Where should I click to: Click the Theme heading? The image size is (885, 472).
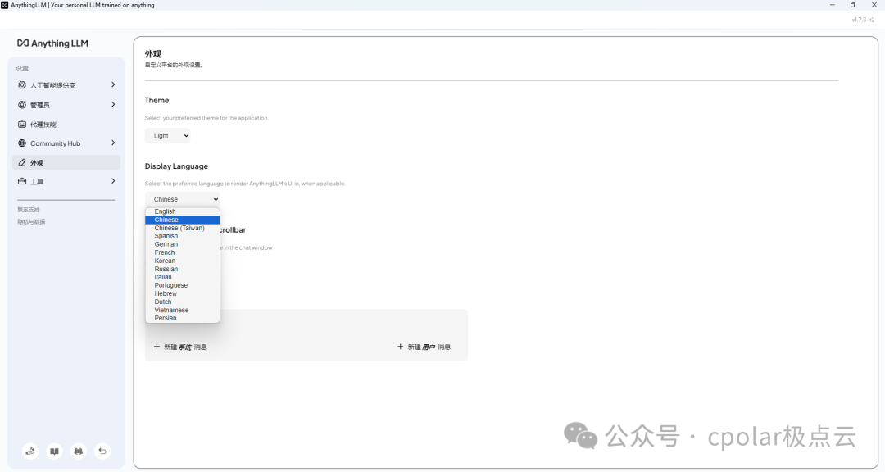[157, 100]
